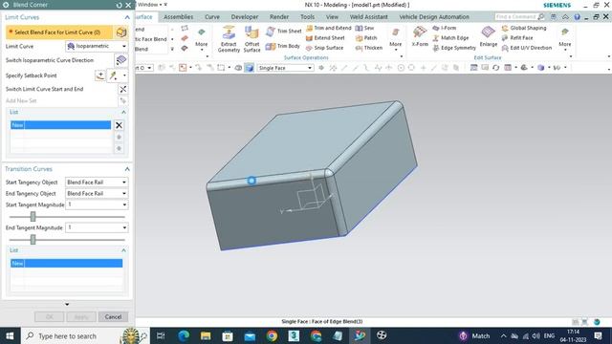This screenshot has width=612, height=344.
Task: Open the Tools tab
Action: click(307, 17)
